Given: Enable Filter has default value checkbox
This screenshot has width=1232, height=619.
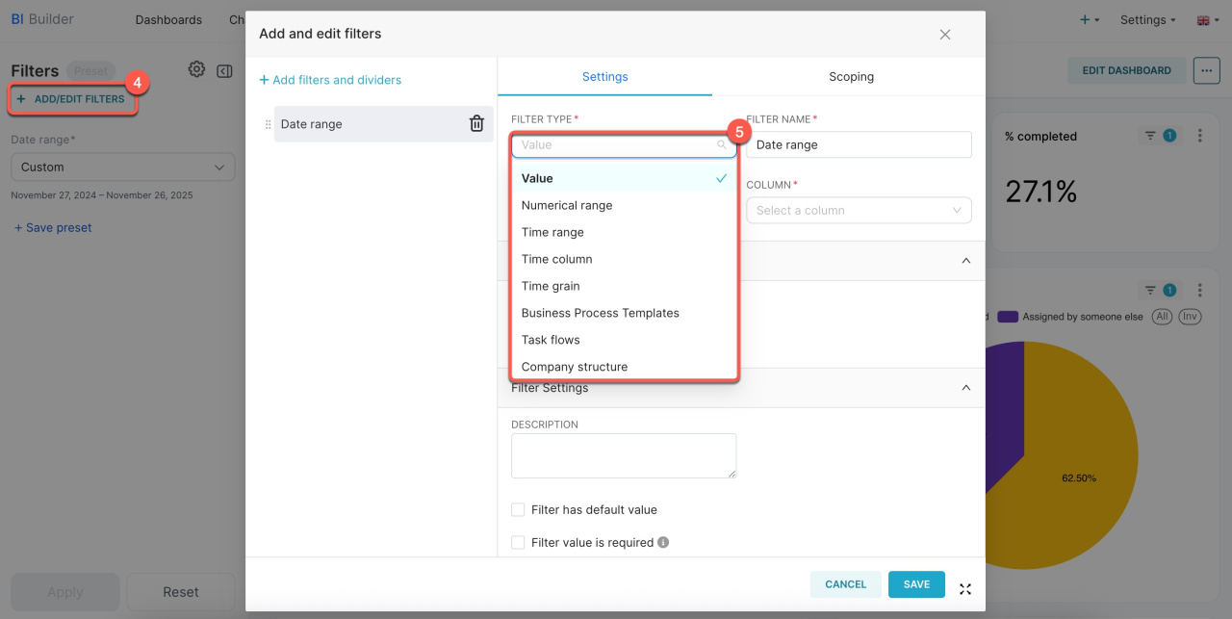Looking at the screenshot, I should click(518, 509).
